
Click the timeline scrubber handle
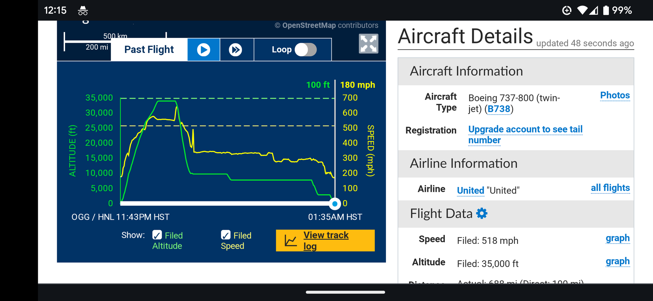335,204
